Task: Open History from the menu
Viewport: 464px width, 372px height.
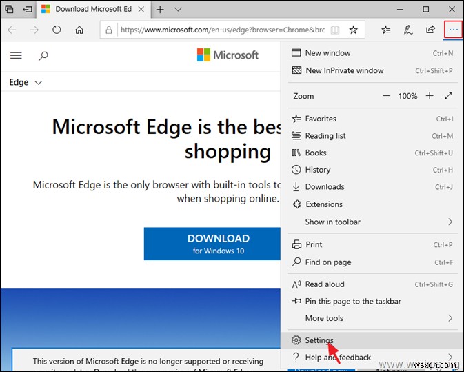Action: [372, 170]
